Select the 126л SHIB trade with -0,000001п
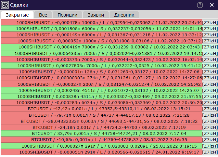Screen dimensions: 218x157 101,72
